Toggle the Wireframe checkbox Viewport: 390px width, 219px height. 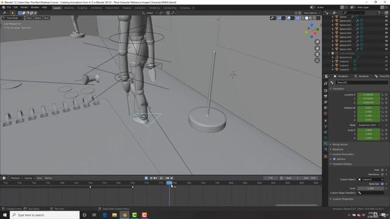[382, 175]
